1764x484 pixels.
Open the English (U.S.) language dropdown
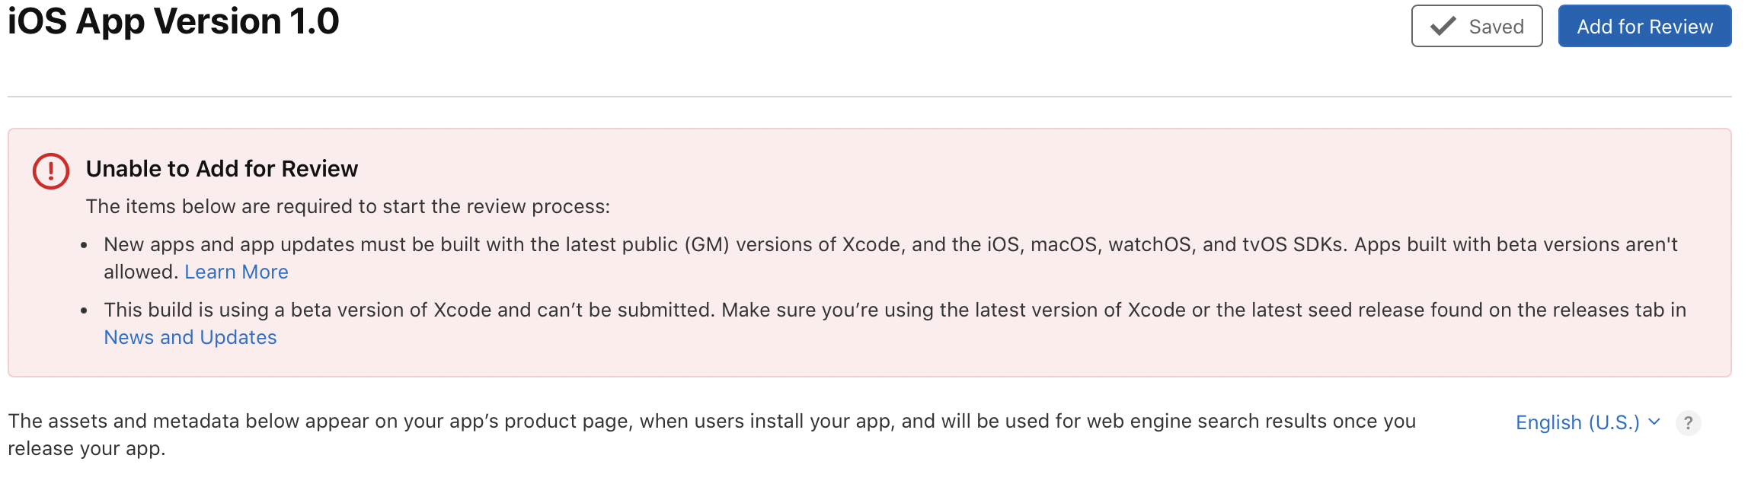point(1587,422)
